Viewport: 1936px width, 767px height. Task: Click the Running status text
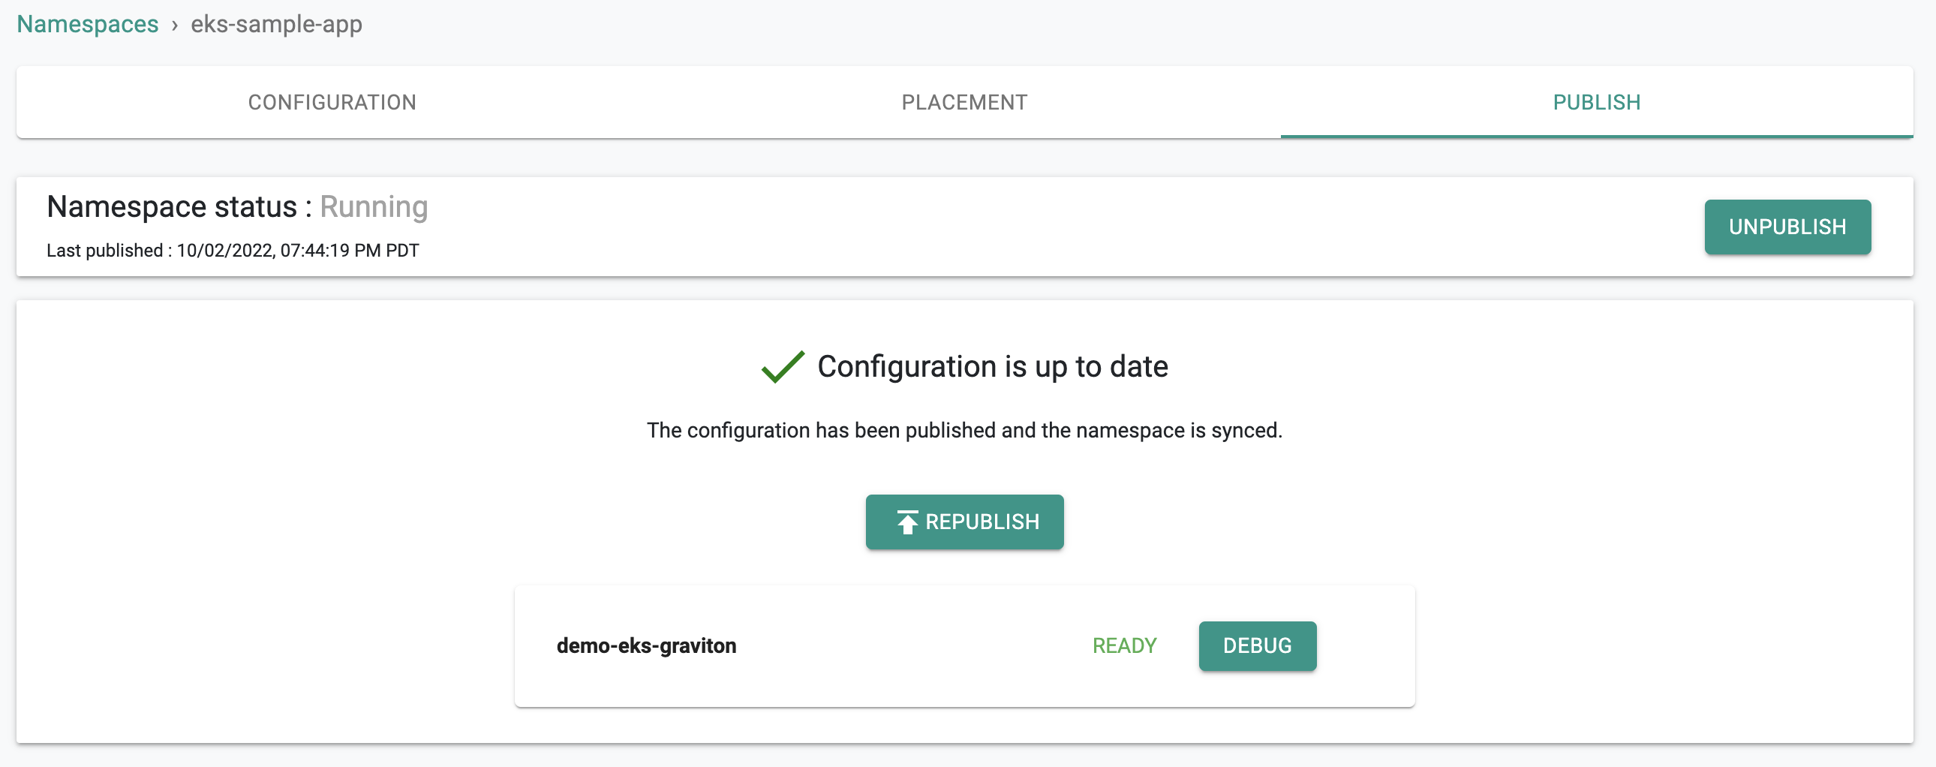(x=374, y=207)
